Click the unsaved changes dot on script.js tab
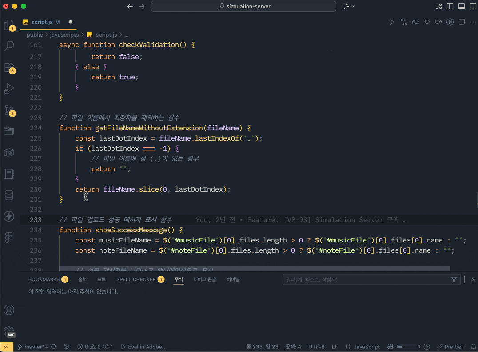This screenshot has width=478, height=352. pos(71,22)
